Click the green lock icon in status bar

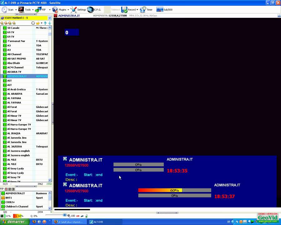click(87, 216)
